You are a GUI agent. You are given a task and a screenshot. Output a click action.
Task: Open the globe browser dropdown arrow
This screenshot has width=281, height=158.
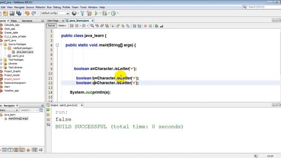click(x=78, y=13)
